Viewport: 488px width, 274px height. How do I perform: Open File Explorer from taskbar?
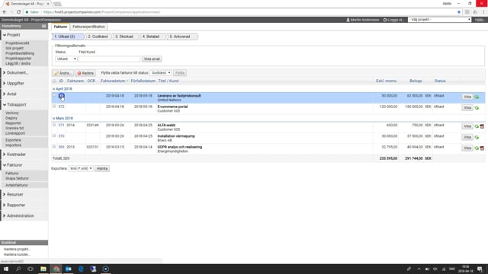point(43,269)
